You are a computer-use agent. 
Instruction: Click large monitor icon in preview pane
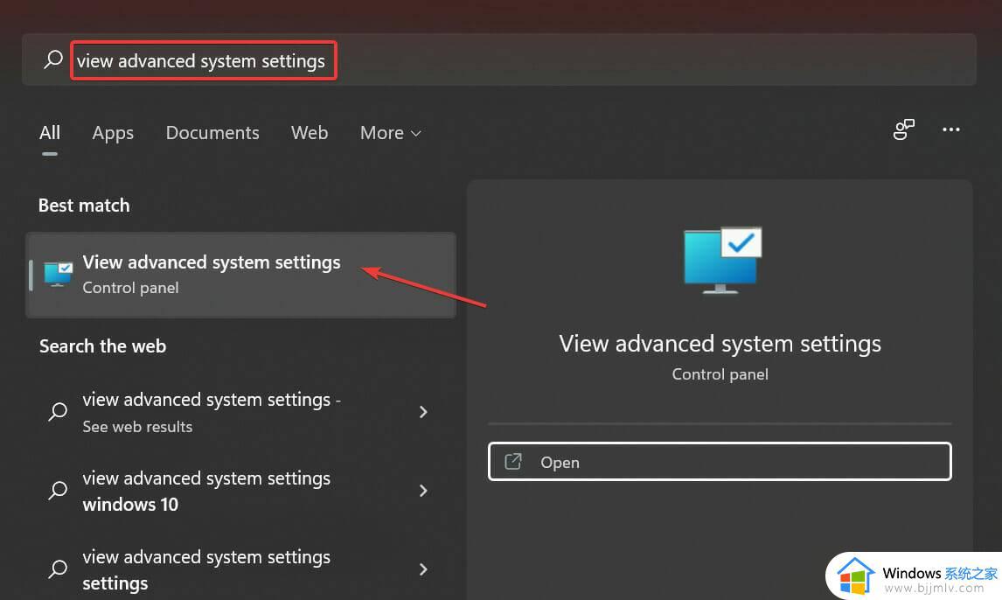coord(722,260)
